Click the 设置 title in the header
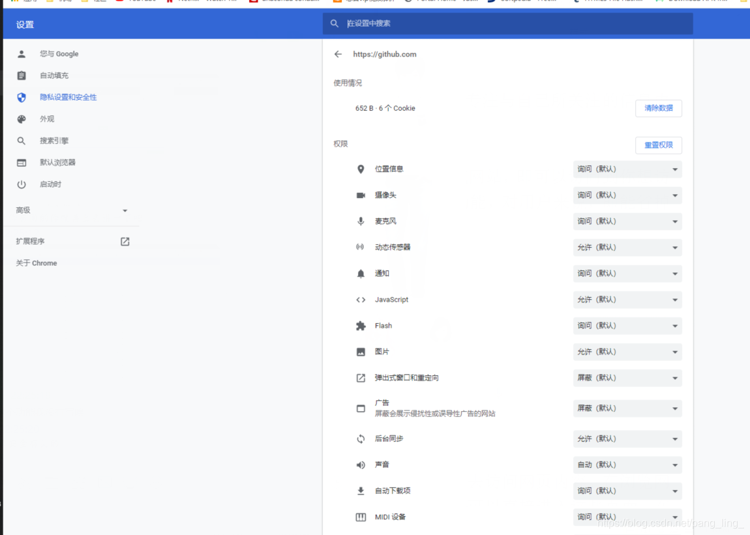This screenshot has width=750, height=535. [x=25, y=24]
